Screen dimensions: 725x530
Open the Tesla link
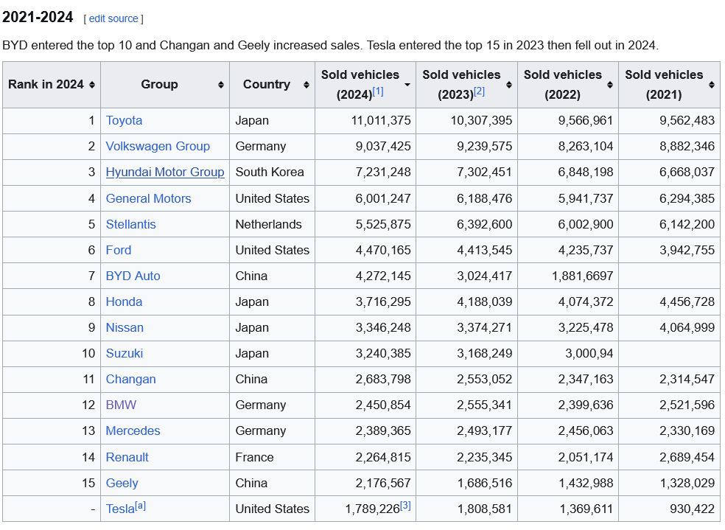pos(120,509)
